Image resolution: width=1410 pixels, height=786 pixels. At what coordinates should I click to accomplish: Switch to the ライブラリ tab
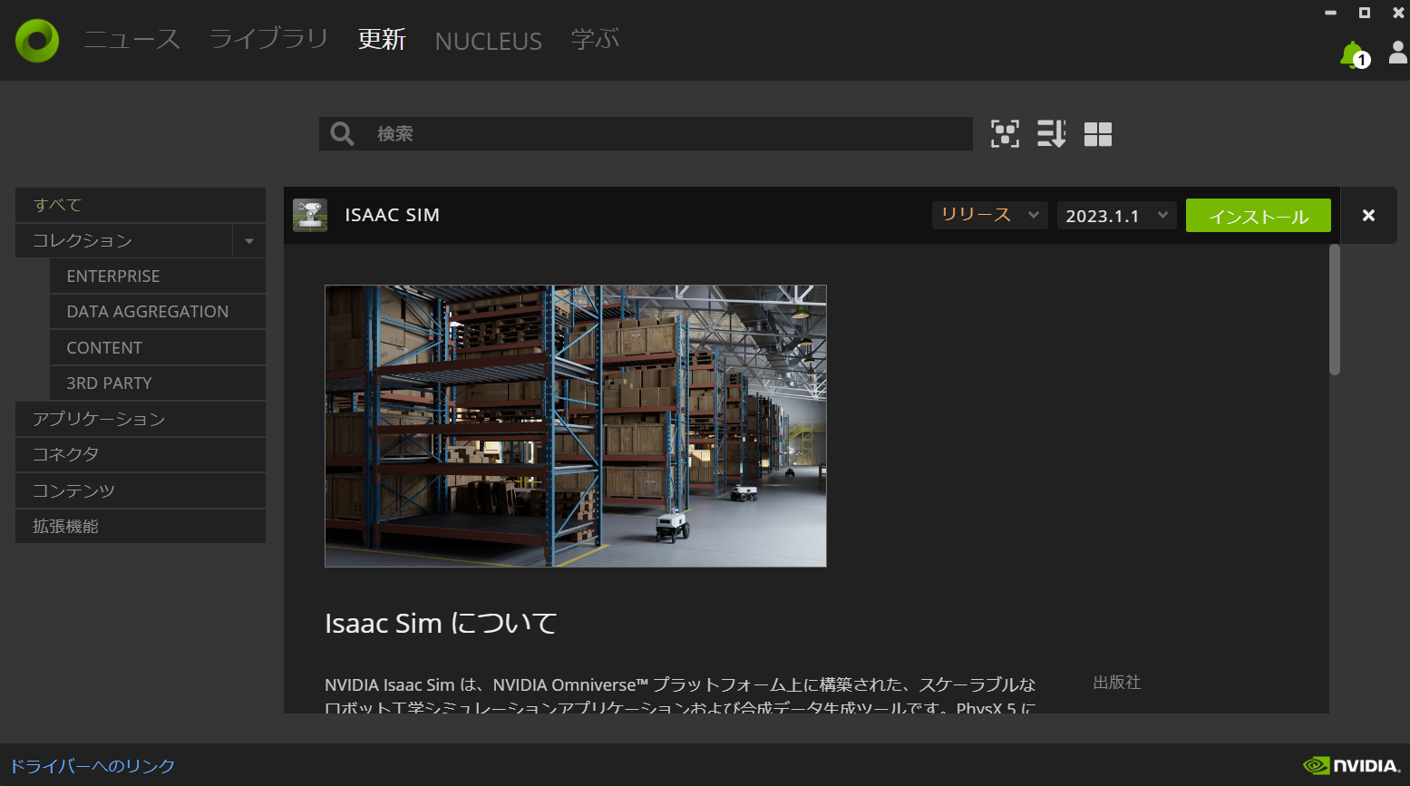(x=267, y=40)
